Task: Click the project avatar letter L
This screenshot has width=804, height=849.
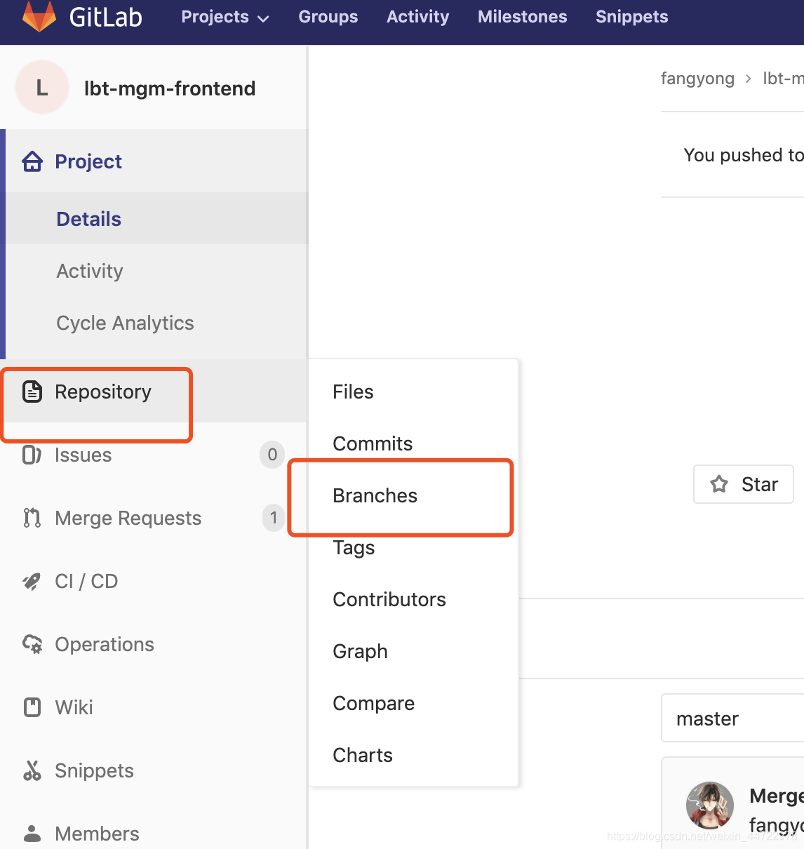Action: [42, 88]
